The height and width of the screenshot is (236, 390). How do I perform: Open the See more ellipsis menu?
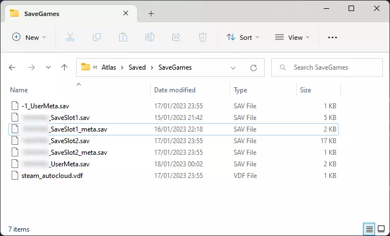coord(332,38)
